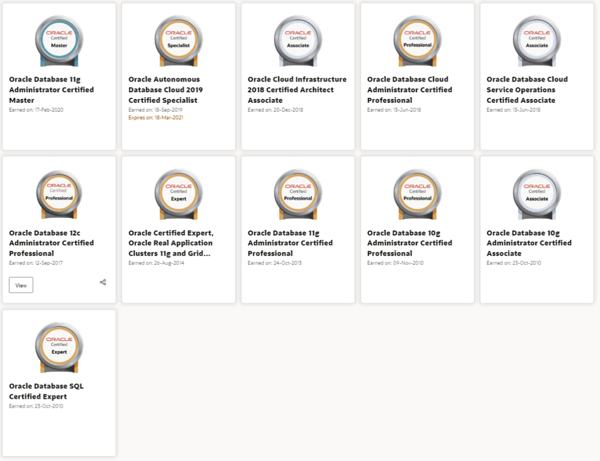Click badge above Oracle Database 12c Professional title
The width and height of the screenshot is (600, 461).
click(x=59, y=194)
